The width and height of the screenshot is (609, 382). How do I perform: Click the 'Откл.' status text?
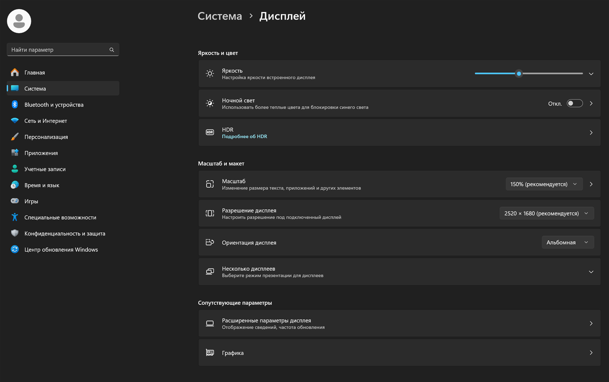point(555,104)
